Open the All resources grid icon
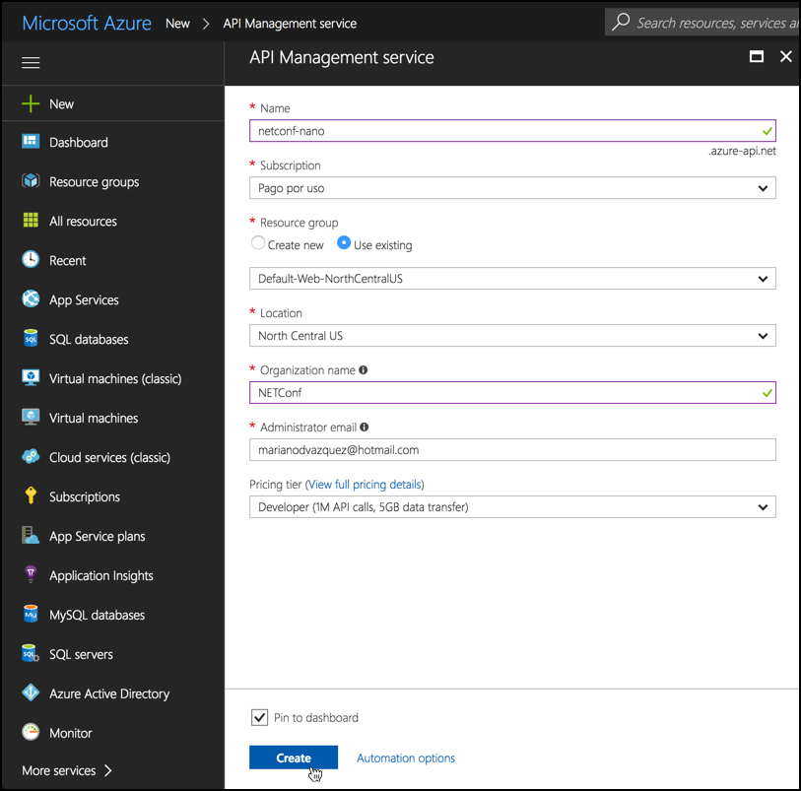Screen dimensions: 801x791 click(x=31, y=220)
